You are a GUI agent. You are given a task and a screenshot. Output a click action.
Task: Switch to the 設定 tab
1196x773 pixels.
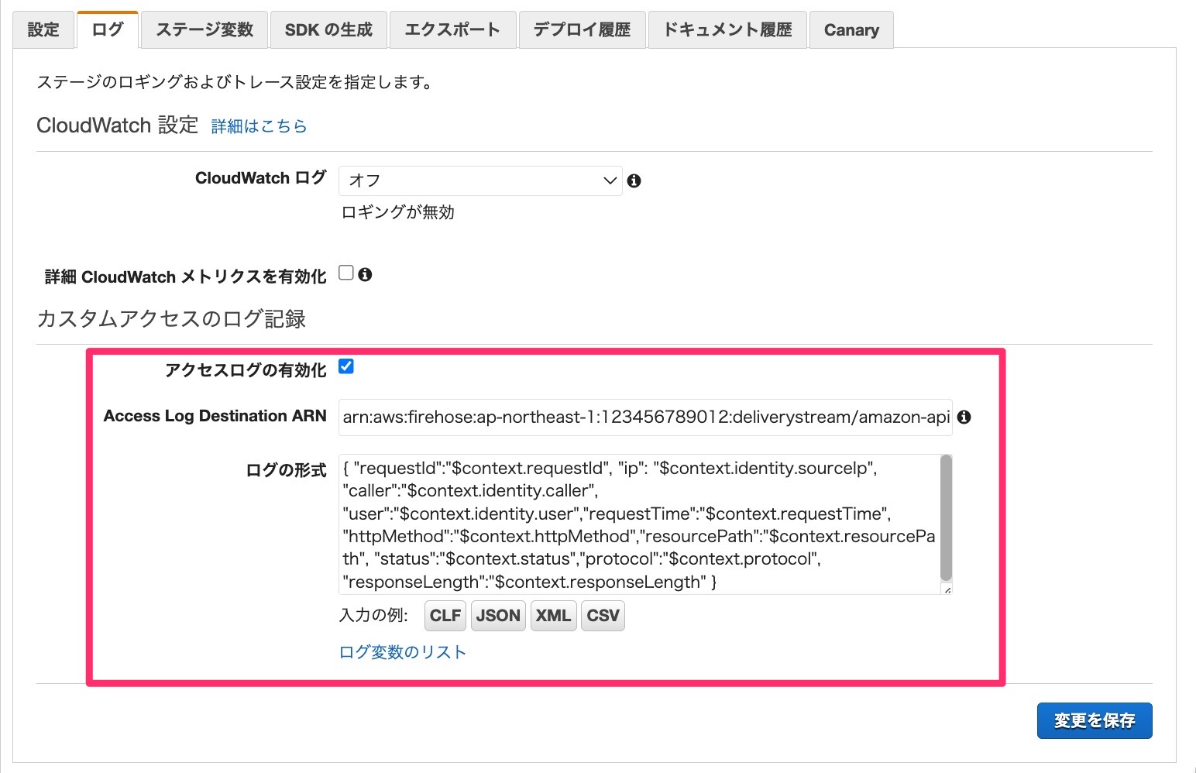point(43,29)
